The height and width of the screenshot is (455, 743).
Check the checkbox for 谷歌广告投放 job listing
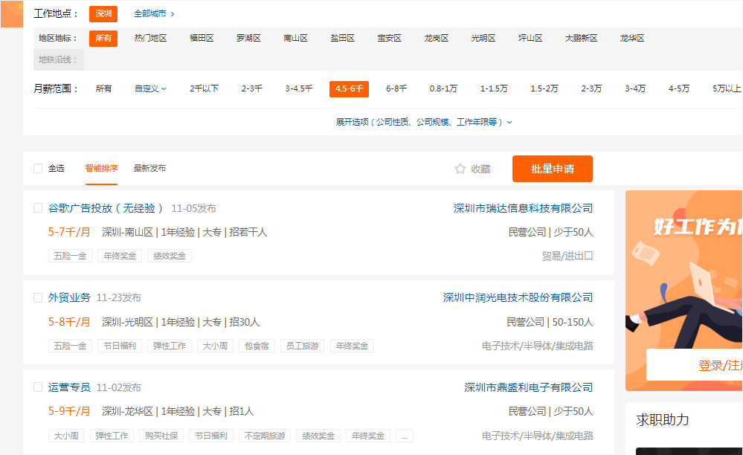[38, 208]
